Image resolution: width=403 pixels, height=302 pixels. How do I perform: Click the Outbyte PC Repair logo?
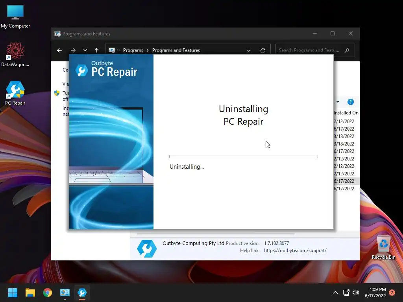pos(106,69)
